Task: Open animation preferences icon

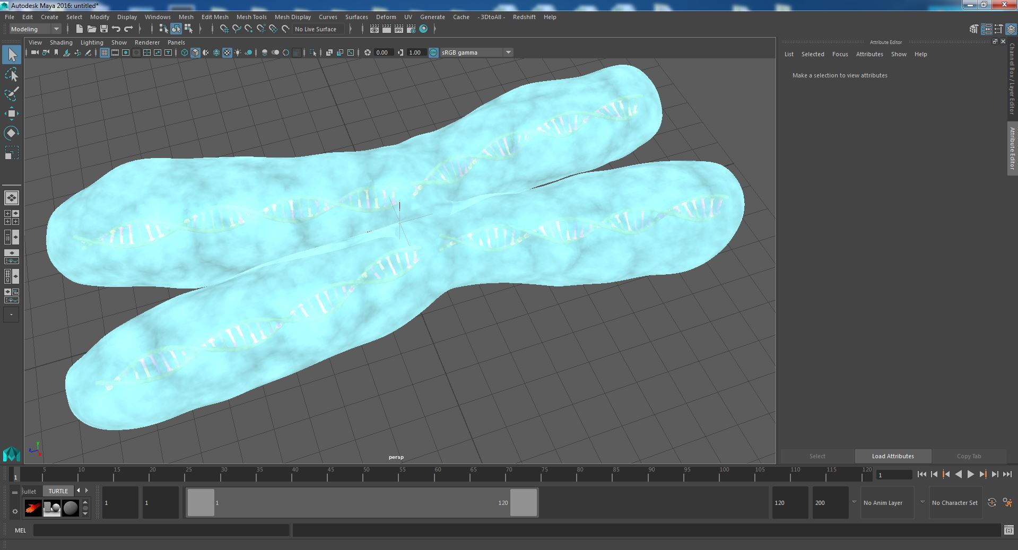Action: click(x=1007, y=502)
